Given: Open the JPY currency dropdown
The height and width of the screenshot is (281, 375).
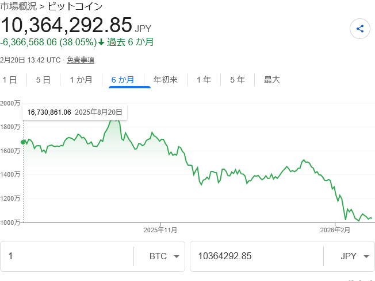Looking at the screenshot, I should pos(349,256).
